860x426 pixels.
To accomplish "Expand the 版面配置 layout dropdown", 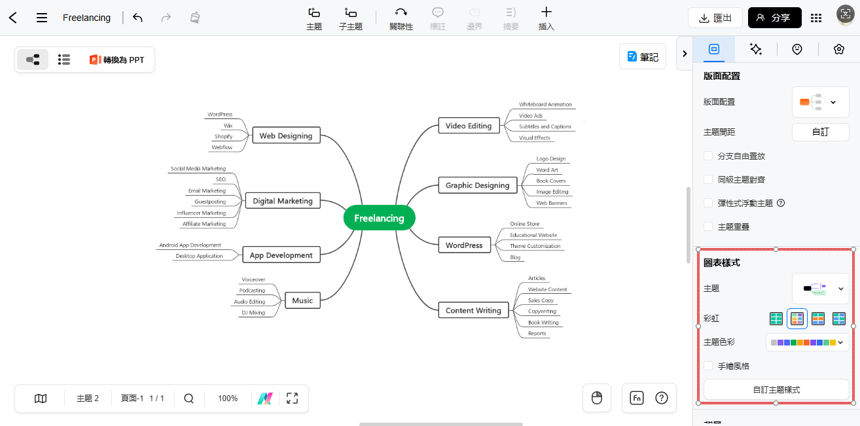I will tap(820, 102).
